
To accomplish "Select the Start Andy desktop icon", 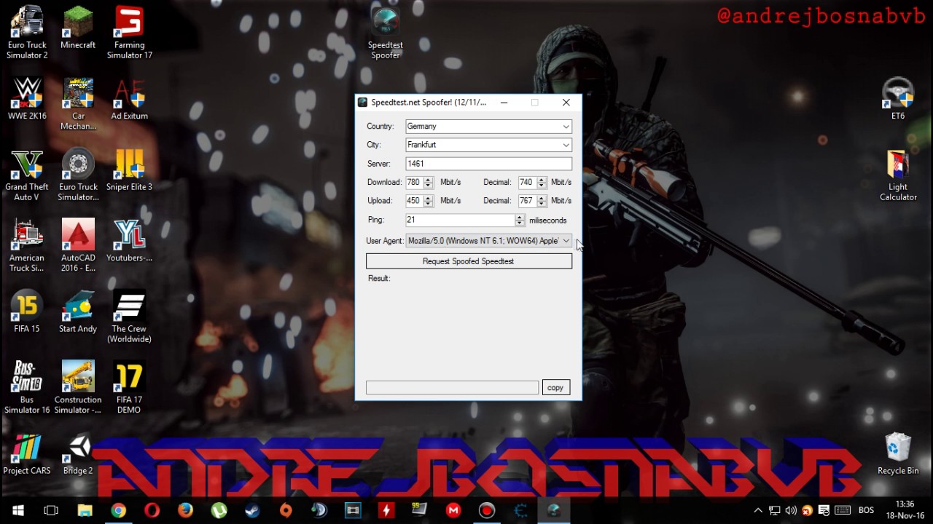I will click(78, 312).
